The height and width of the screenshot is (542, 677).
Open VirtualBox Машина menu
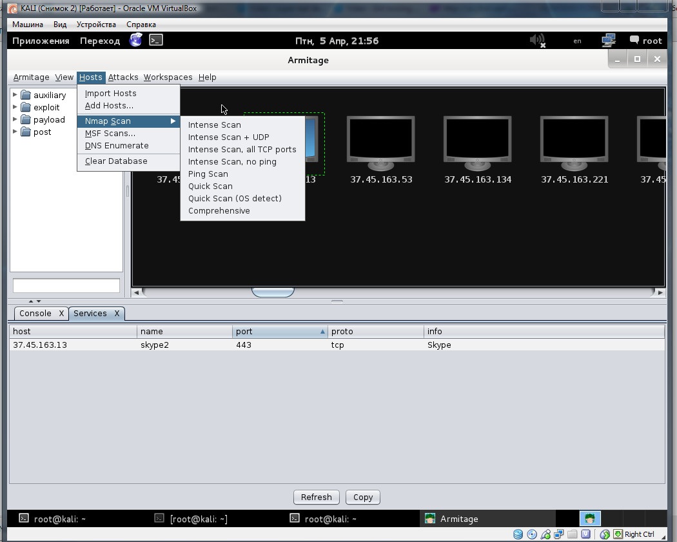(28, 25)
